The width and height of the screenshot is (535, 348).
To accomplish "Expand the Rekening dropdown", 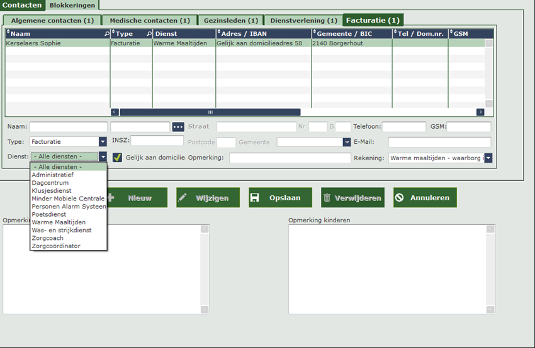I will click(x=488, y=158).
